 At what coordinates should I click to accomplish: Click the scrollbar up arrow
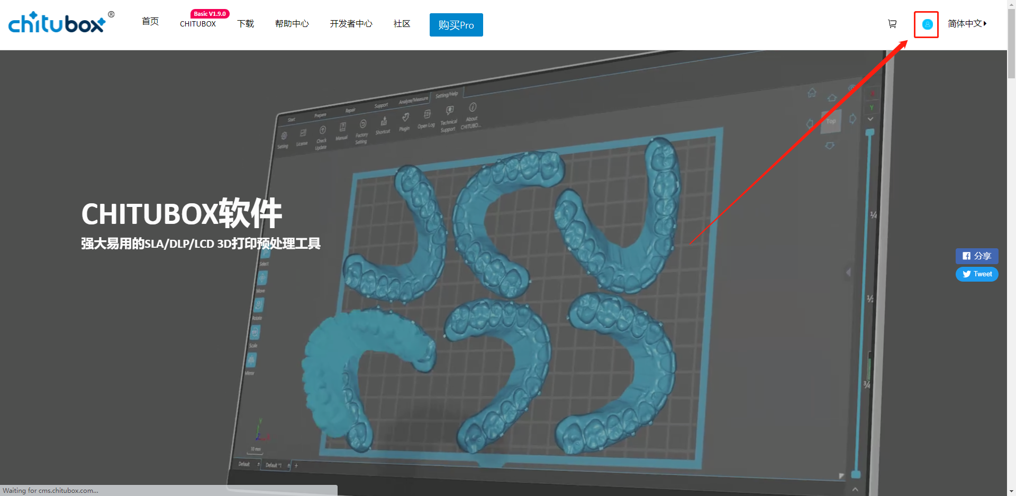coord(1011,4)
